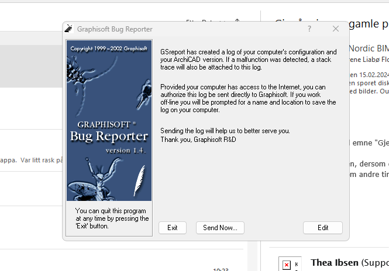
Task: Close the Bug Reporter dialog
Action: [x=336, y=28]
